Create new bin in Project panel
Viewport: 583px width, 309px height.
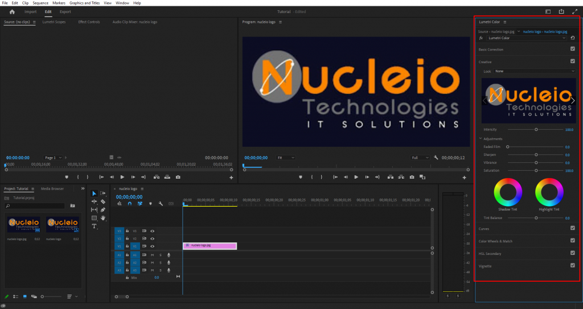pyautogui.click(x=72, y=205)
